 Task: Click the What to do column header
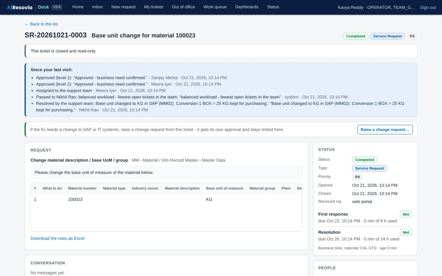tap(52, 188)
